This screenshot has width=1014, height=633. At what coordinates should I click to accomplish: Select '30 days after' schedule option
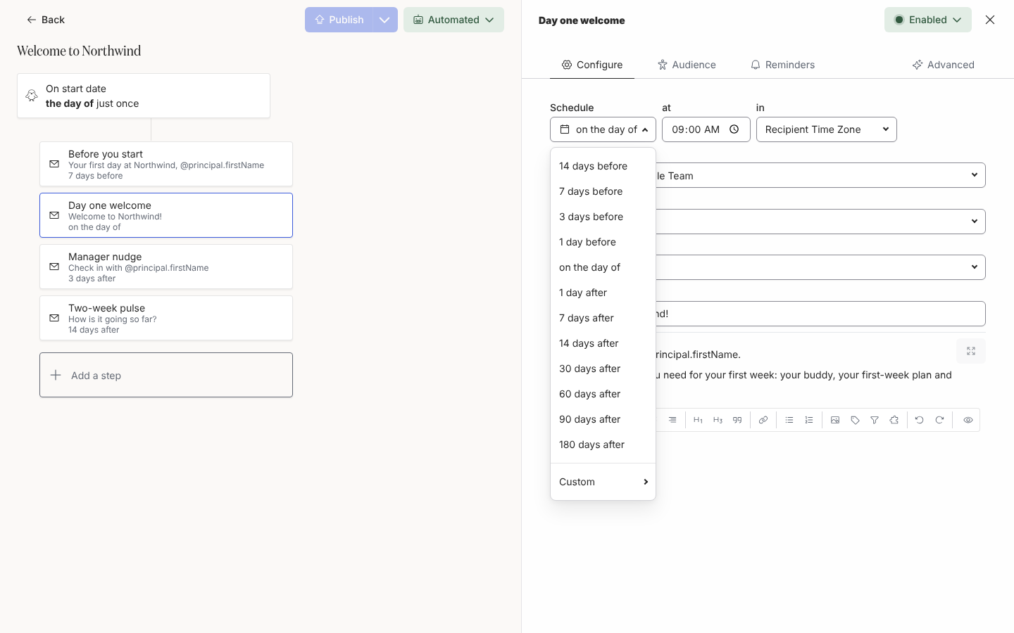[x=603, y=369]
